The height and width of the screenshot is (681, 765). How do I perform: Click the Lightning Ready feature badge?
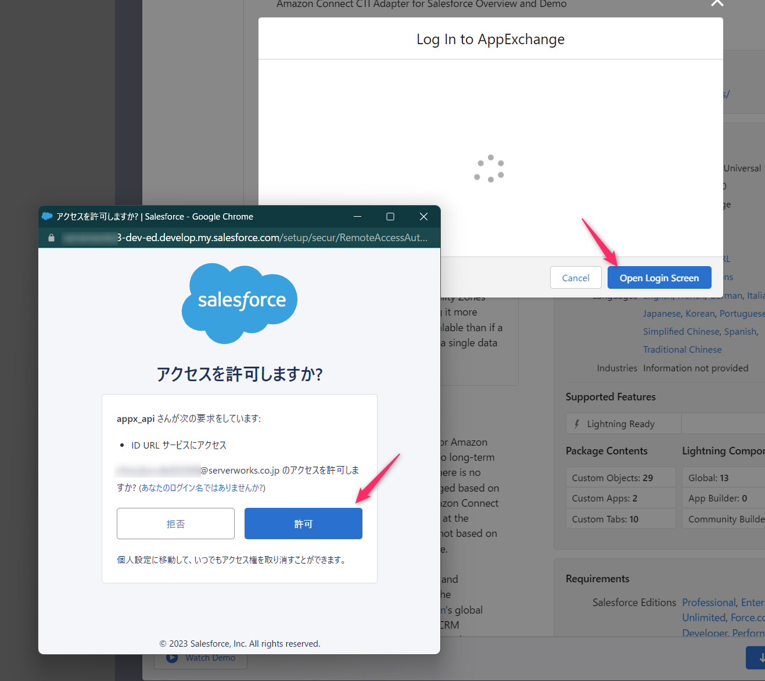[624, 424]
